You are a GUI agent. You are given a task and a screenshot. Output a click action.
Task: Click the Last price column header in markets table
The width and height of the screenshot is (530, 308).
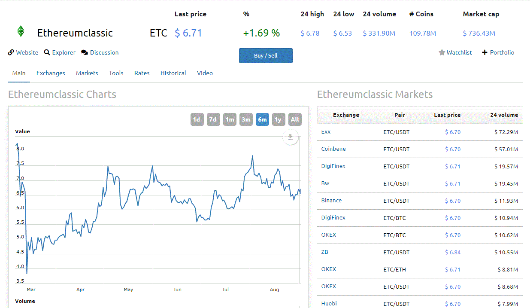pos(447,115)
